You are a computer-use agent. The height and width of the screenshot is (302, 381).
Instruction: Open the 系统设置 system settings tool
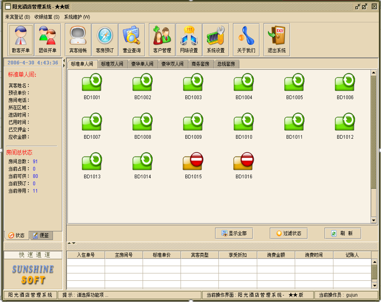coord(216,39)
